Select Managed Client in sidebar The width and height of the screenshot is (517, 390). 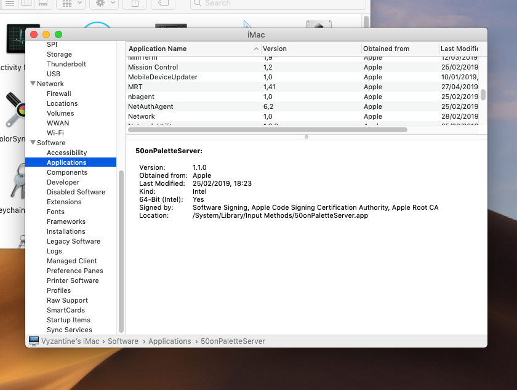72,261
